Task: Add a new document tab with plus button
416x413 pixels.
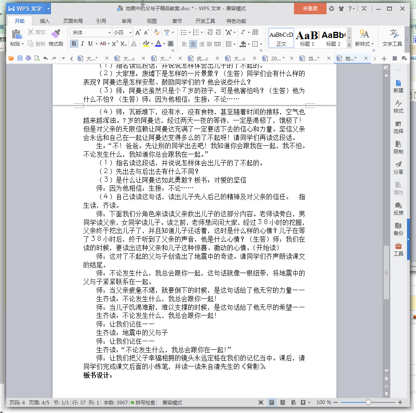Action: [384, 58]
